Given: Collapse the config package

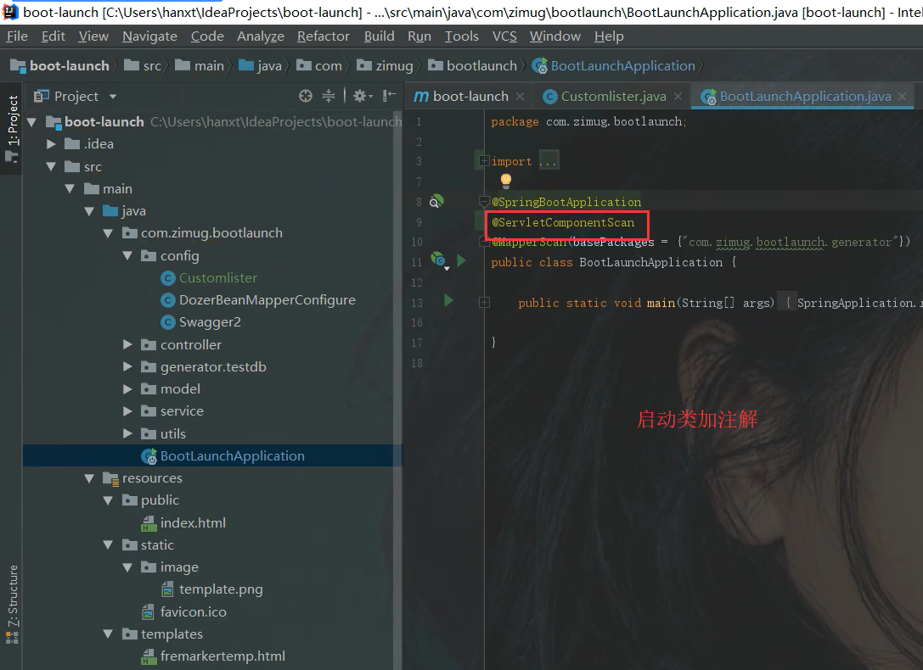Looking at the screenshot, I should tap(127, 255).
